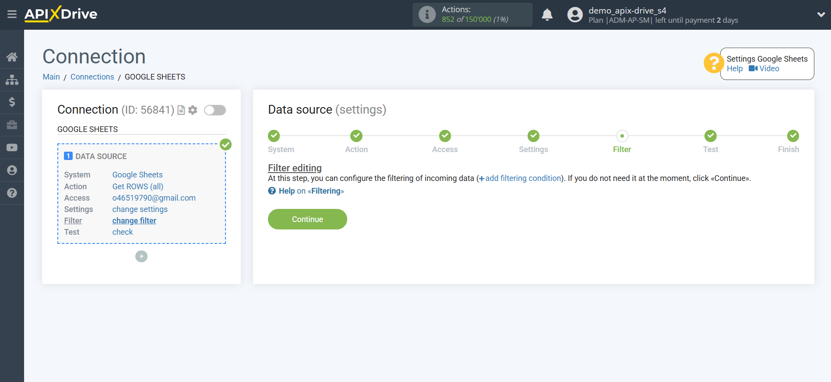Click the briefcase icon in the sidebar
The width and height of the screenshot is (831, 382).
pos(12,125)
